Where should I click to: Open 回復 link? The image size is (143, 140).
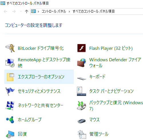pos(22,134)
